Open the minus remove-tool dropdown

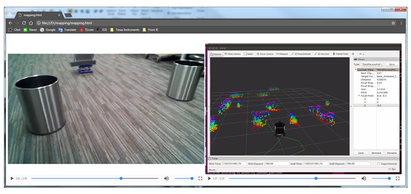362,54
